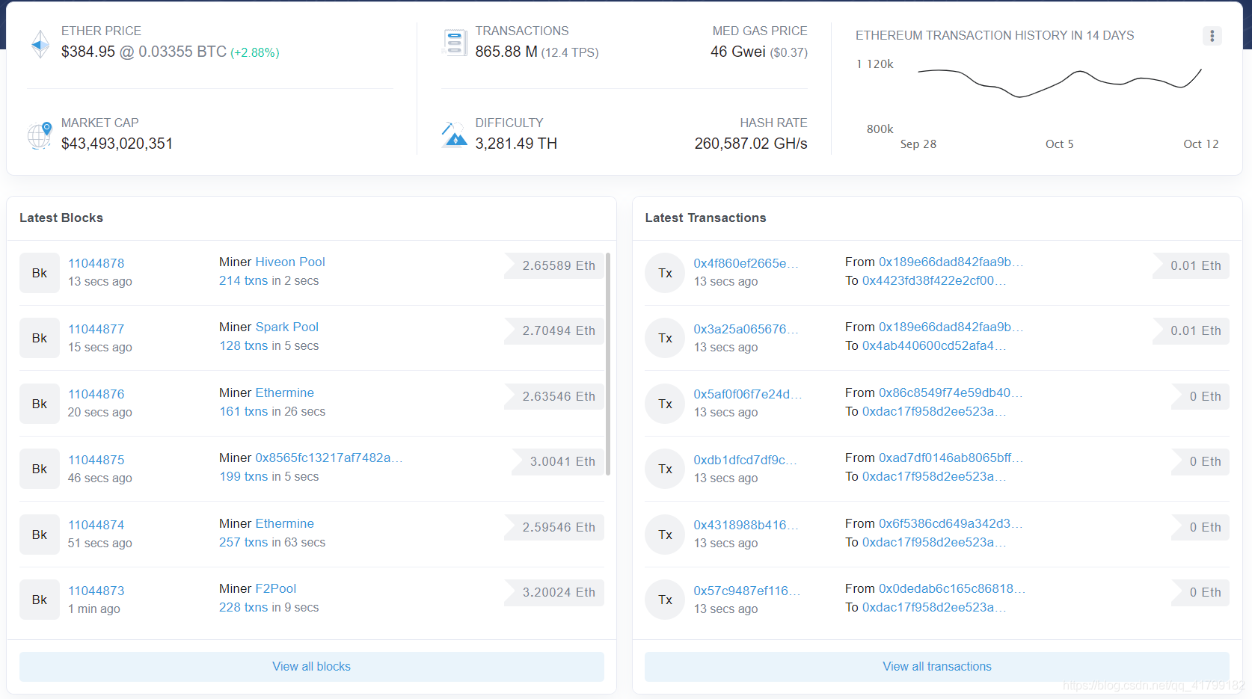This screenshot has width=1252, height=699.
Task: Click the View all transactions button
Action: point(936,666)
